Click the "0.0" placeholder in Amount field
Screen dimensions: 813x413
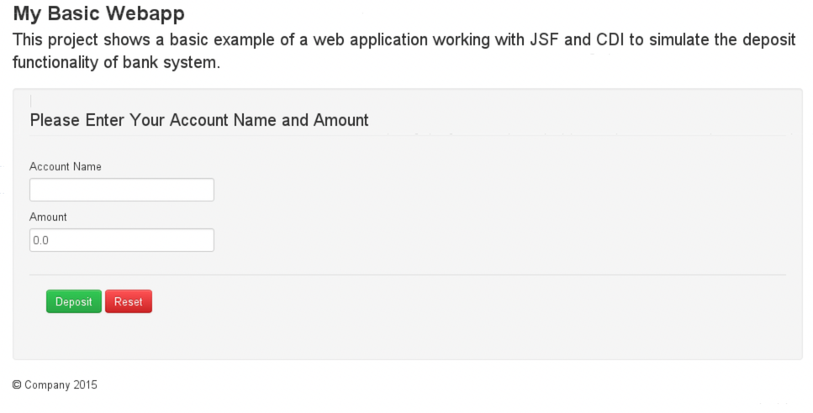(x=40, y=241)
